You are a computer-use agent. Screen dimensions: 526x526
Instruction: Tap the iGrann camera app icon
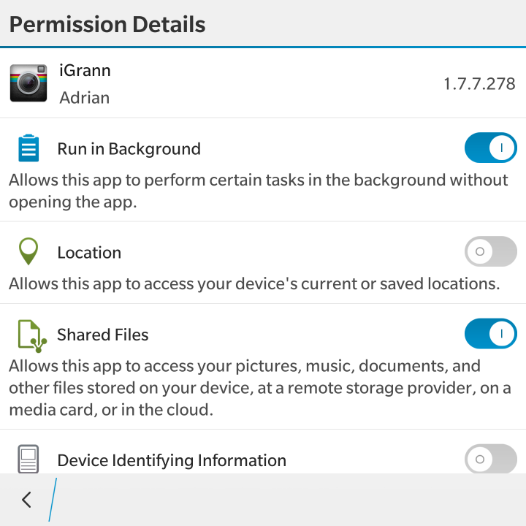(28, 83)
